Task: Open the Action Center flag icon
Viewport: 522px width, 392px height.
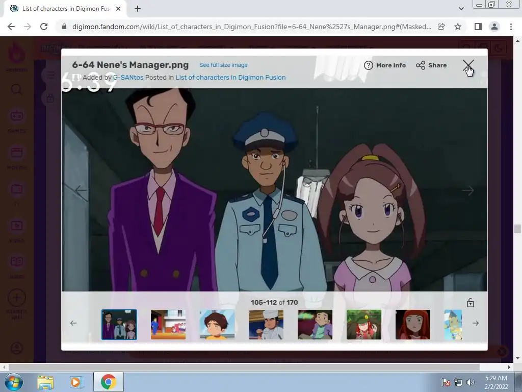Action: 446,382
